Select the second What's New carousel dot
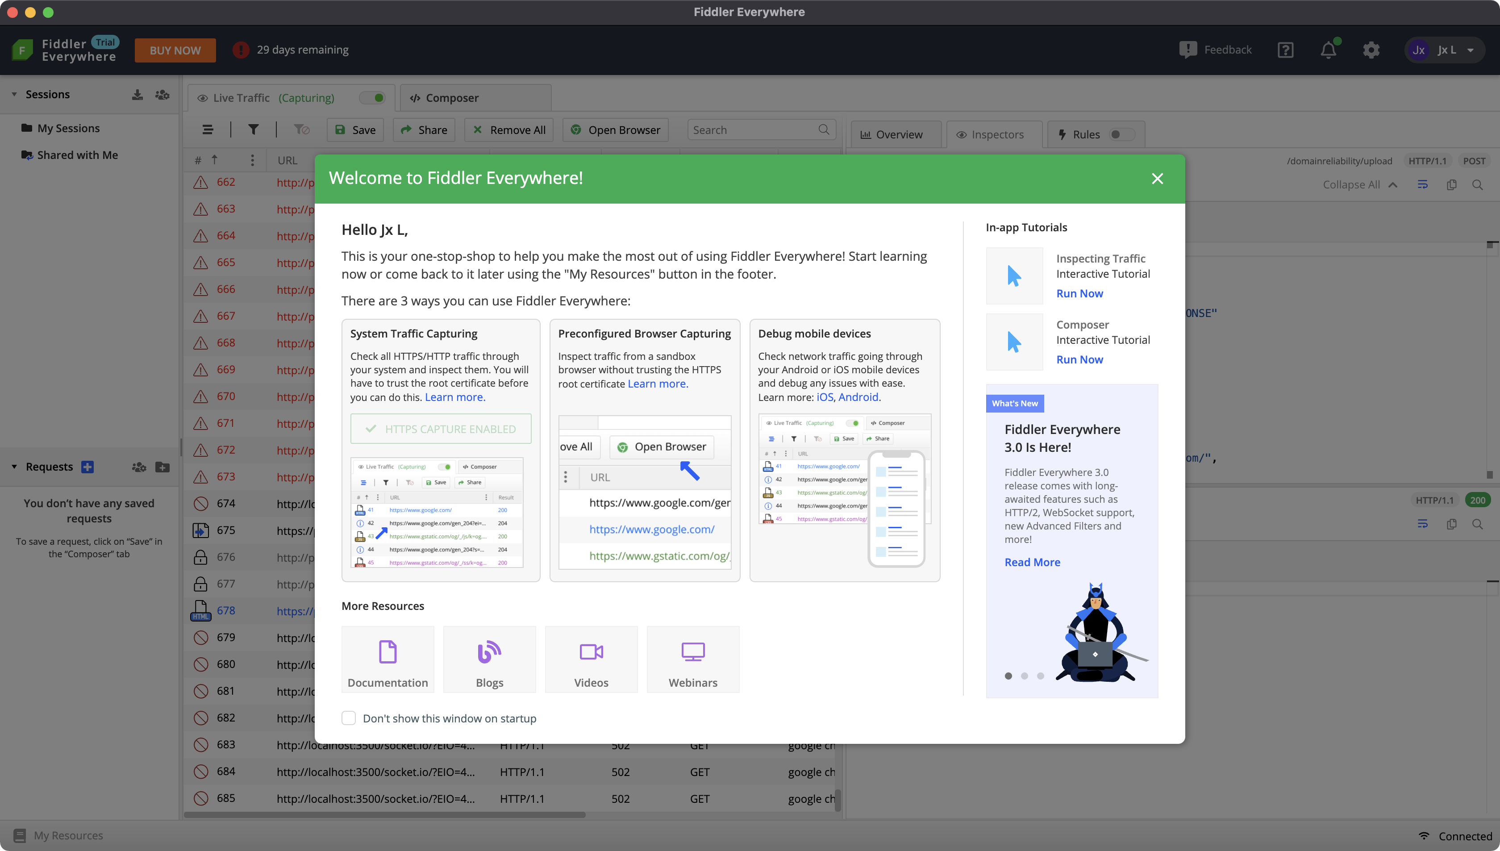This screenshot has width=1500, height=851. pos(1025,676)
